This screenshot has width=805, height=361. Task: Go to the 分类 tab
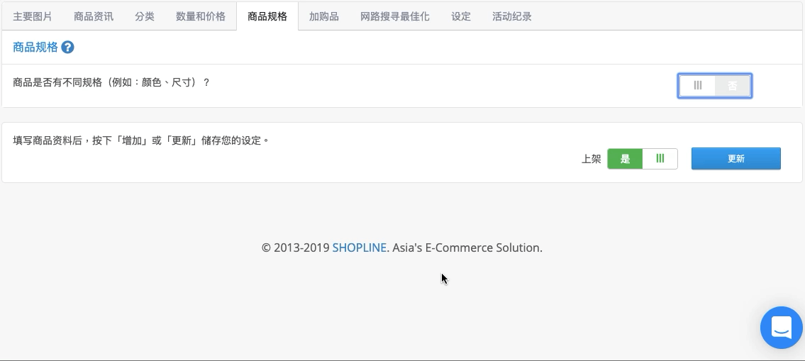pos(145,16)
